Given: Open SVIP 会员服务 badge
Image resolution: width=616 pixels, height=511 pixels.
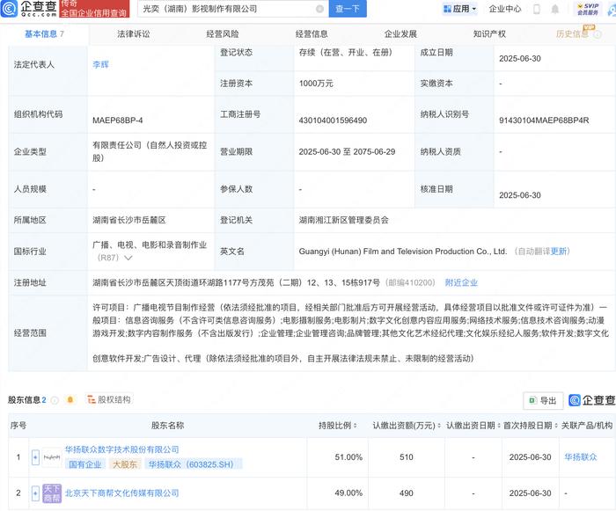Looking at the screenshot, I should (588, 9).
